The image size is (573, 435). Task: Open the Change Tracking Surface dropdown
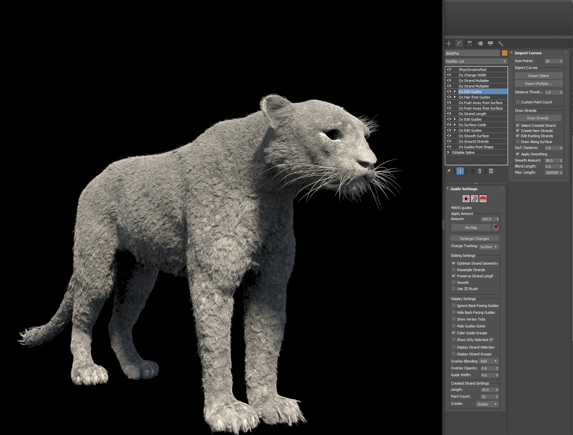488,247
